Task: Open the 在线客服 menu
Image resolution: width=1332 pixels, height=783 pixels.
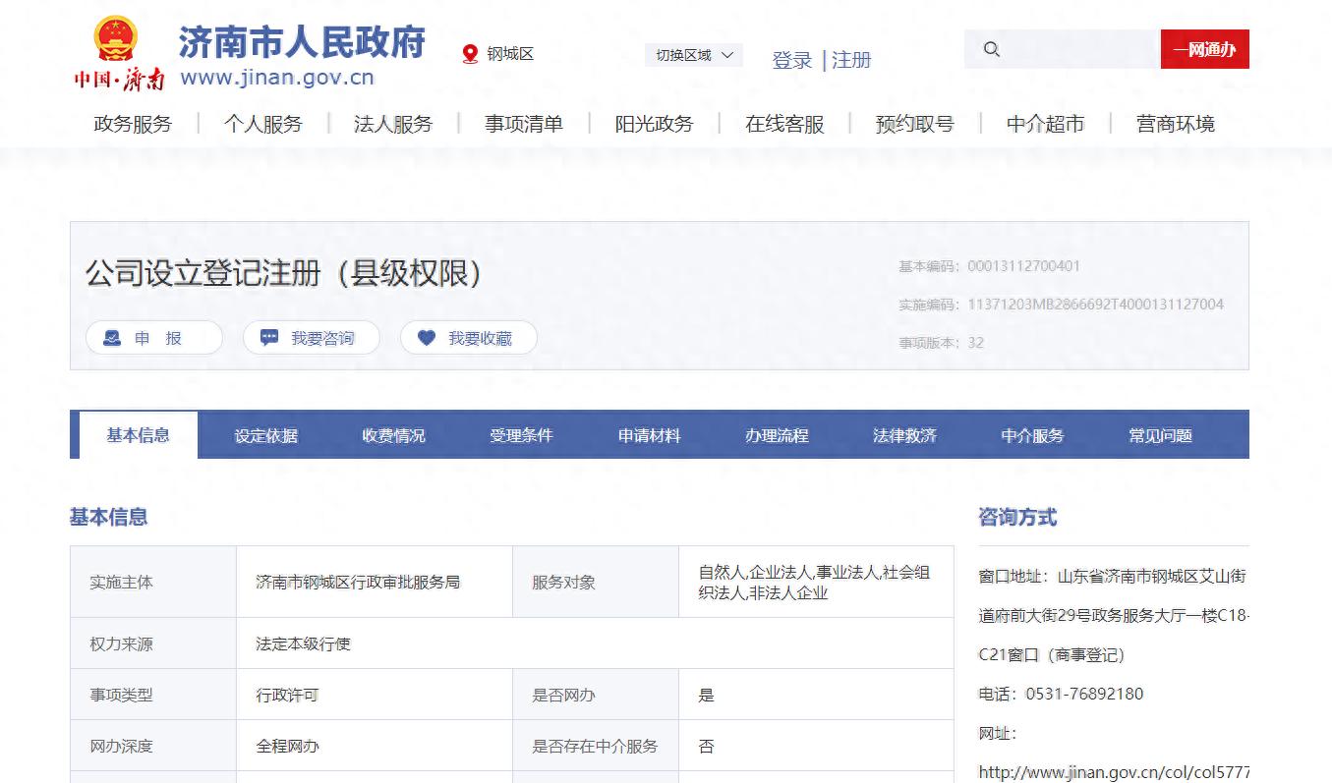Action: click(x=784, y=124)
